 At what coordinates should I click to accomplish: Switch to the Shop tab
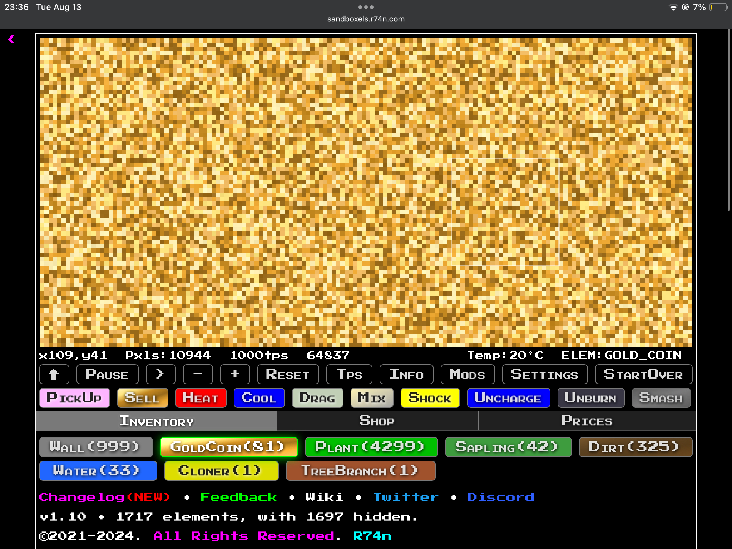point(377,421)
